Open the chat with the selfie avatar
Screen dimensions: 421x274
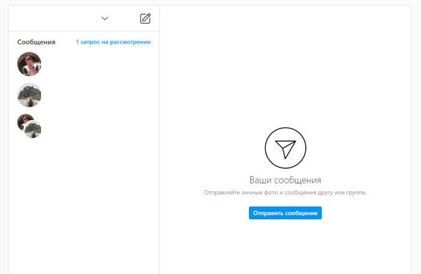29,64
